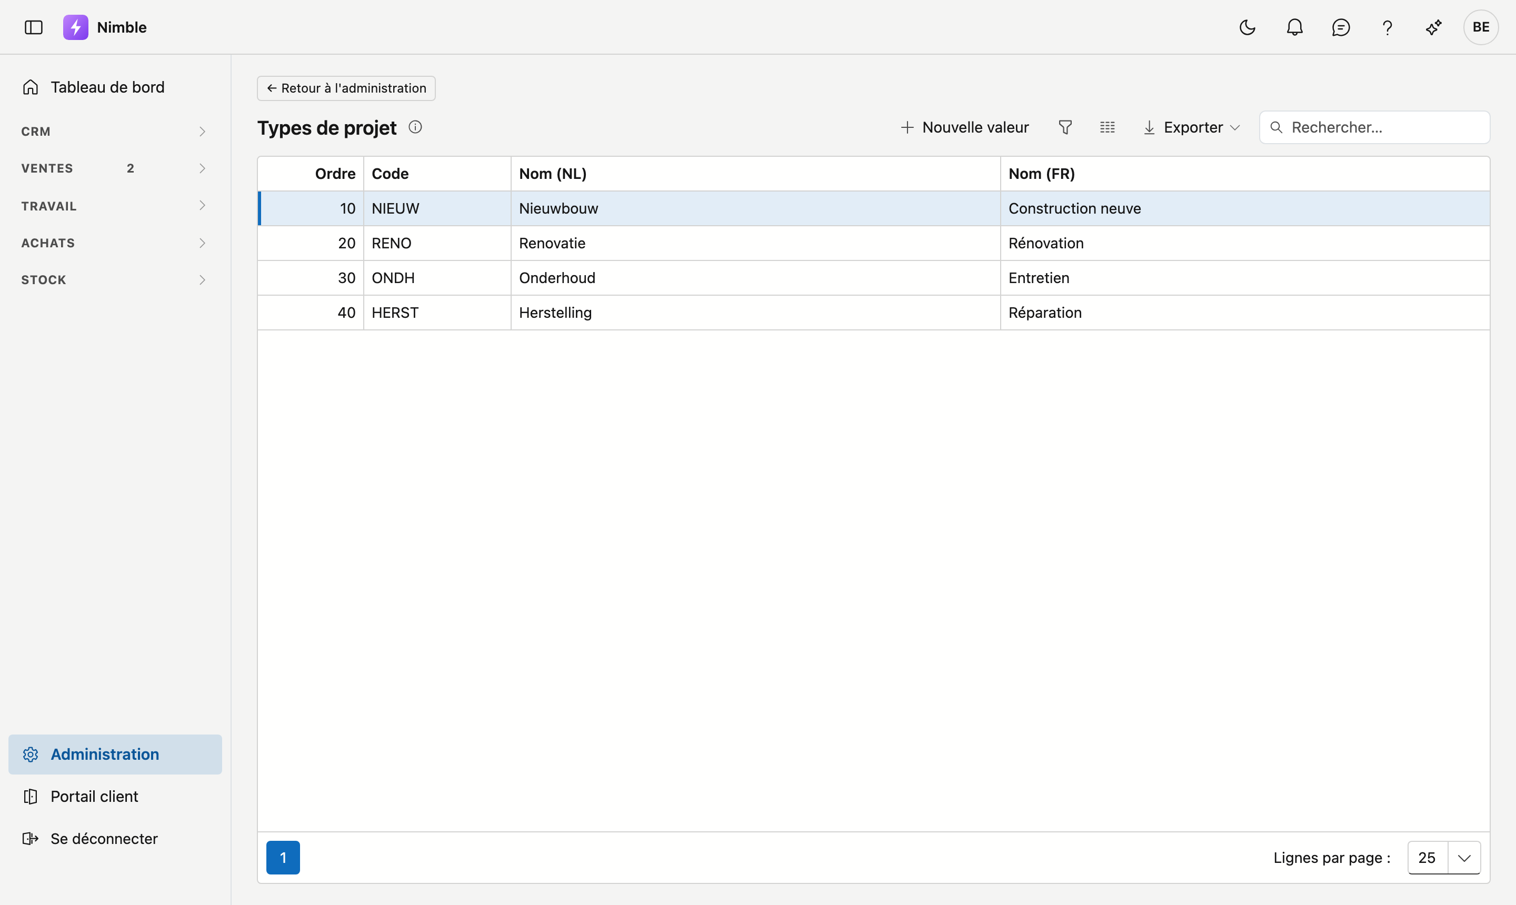Sort by Ordre column header
1516x905 pixels.
click(311, 174)
